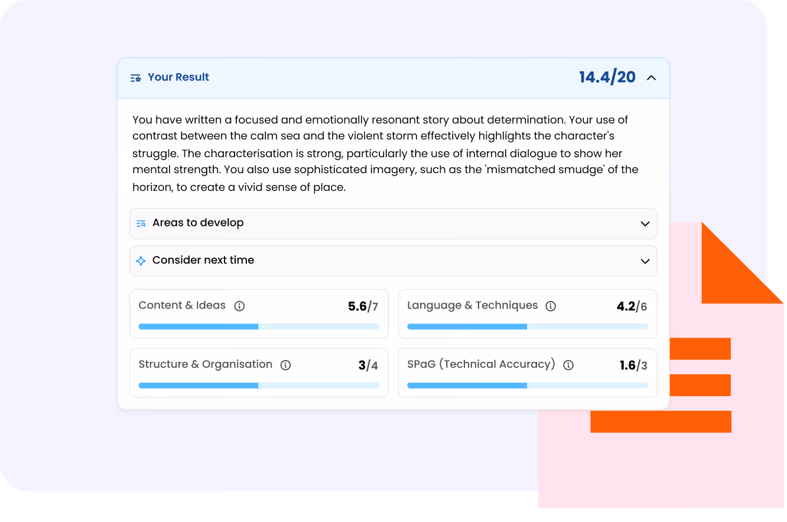
Task: Click the Language & Techniques progress bar
Action: coord(528,326)
